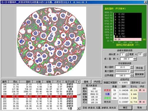Click the 确定 confirm button

click(x=125, y=108)
